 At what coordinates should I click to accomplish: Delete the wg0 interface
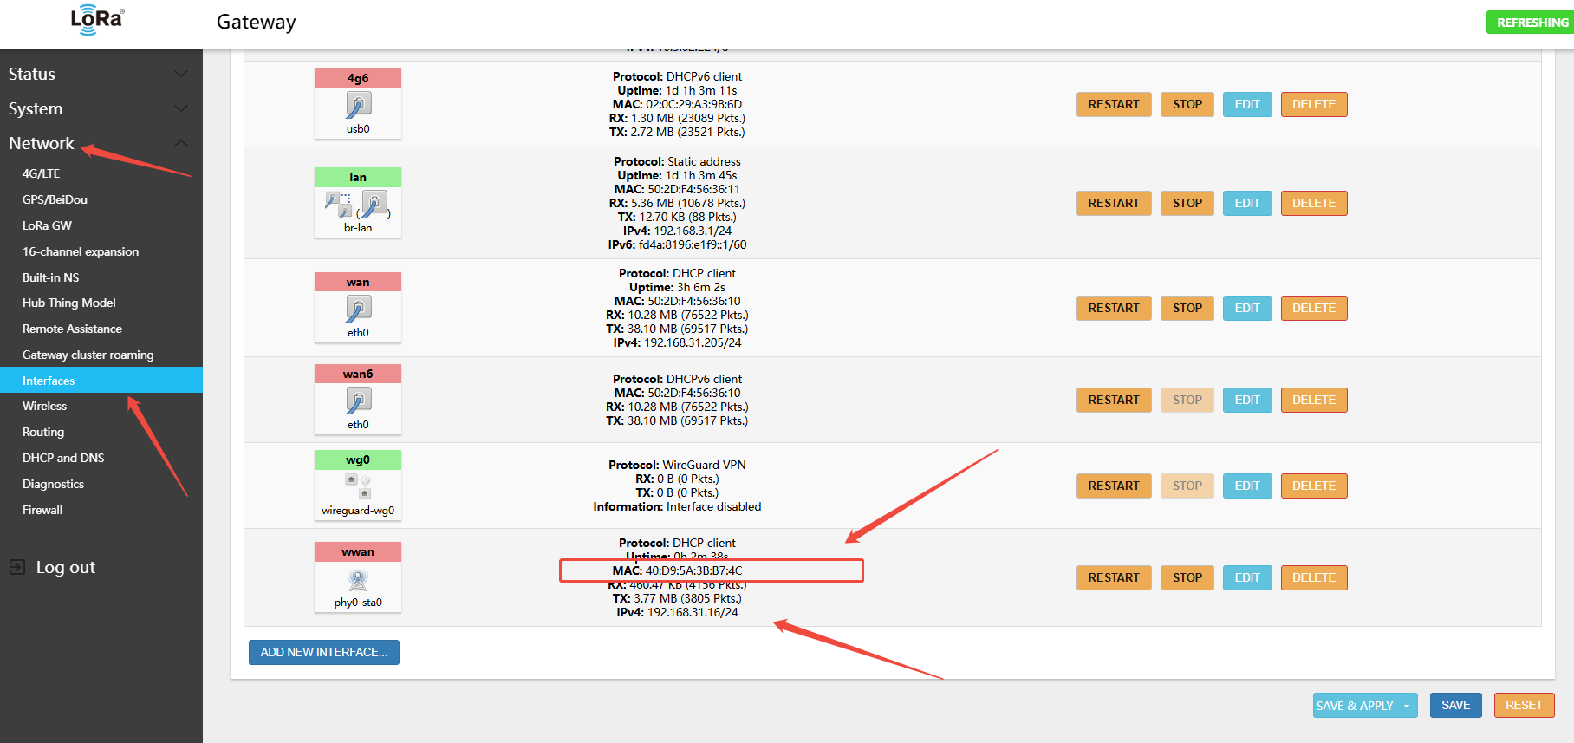(1313, 486)
